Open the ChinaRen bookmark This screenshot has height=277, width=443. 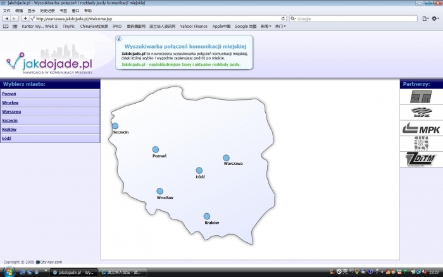(x=94, y=27)
